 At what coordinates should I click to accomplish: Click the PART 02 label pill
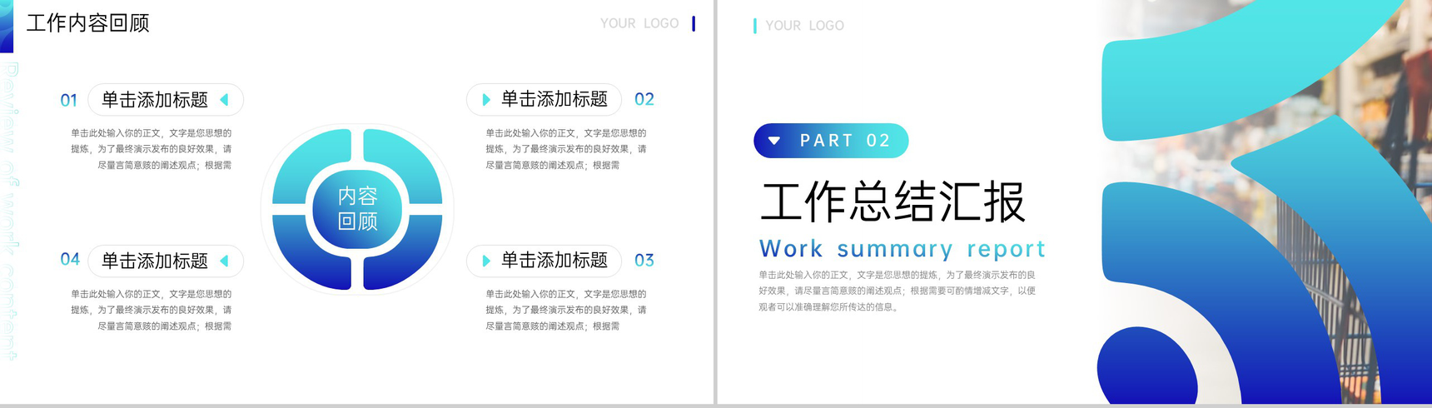pos(831,141)
